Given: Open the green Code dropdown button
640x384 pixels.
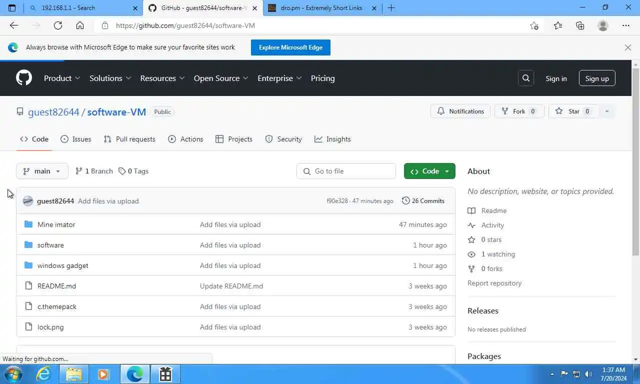Looking at the screenshot, I should point(429,171).
